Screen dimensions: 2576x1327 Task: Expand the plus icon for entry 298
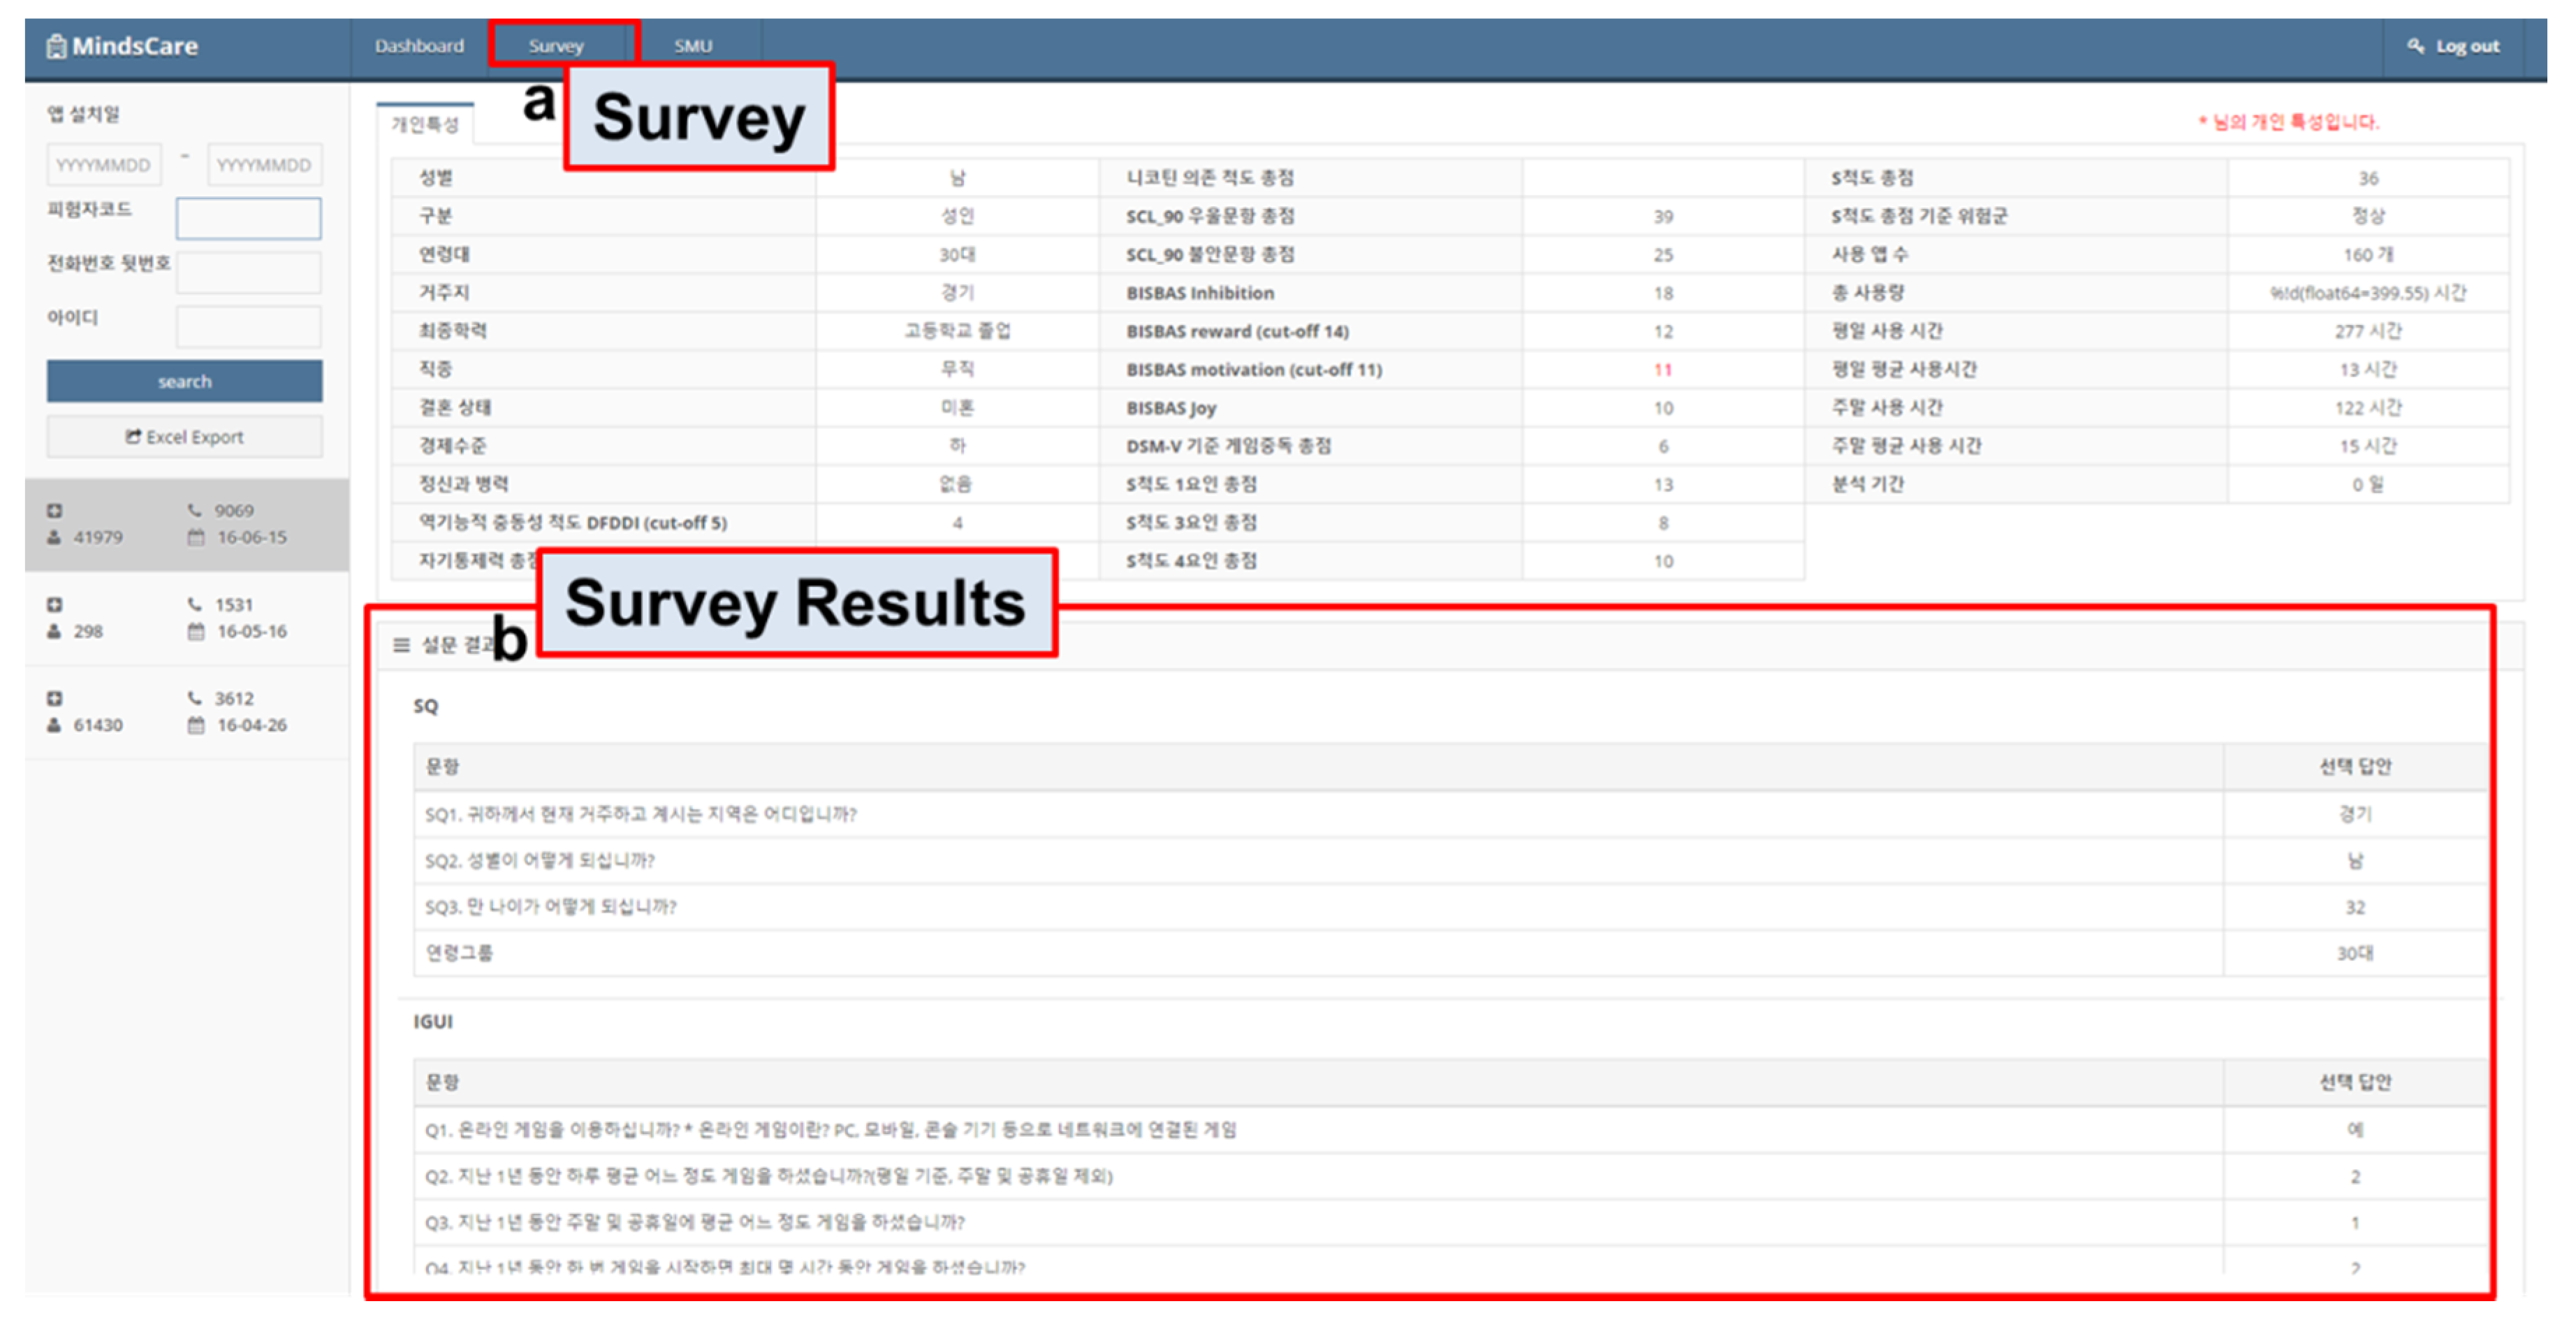[55, 604]
